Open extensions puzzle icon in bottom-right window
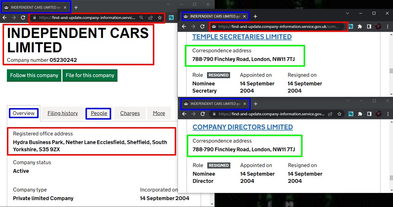The width and height of the screenshot is (393, 207). pos(360,114)
